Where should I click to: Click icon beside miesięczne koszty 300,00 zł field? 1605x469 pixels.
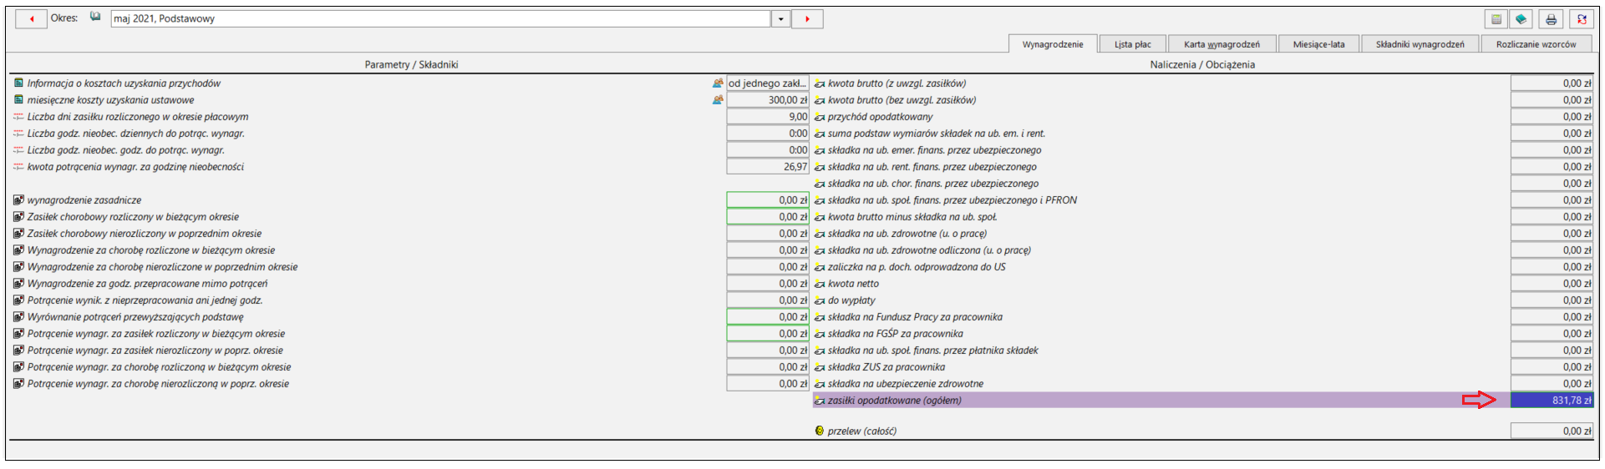tap(717, 100)
